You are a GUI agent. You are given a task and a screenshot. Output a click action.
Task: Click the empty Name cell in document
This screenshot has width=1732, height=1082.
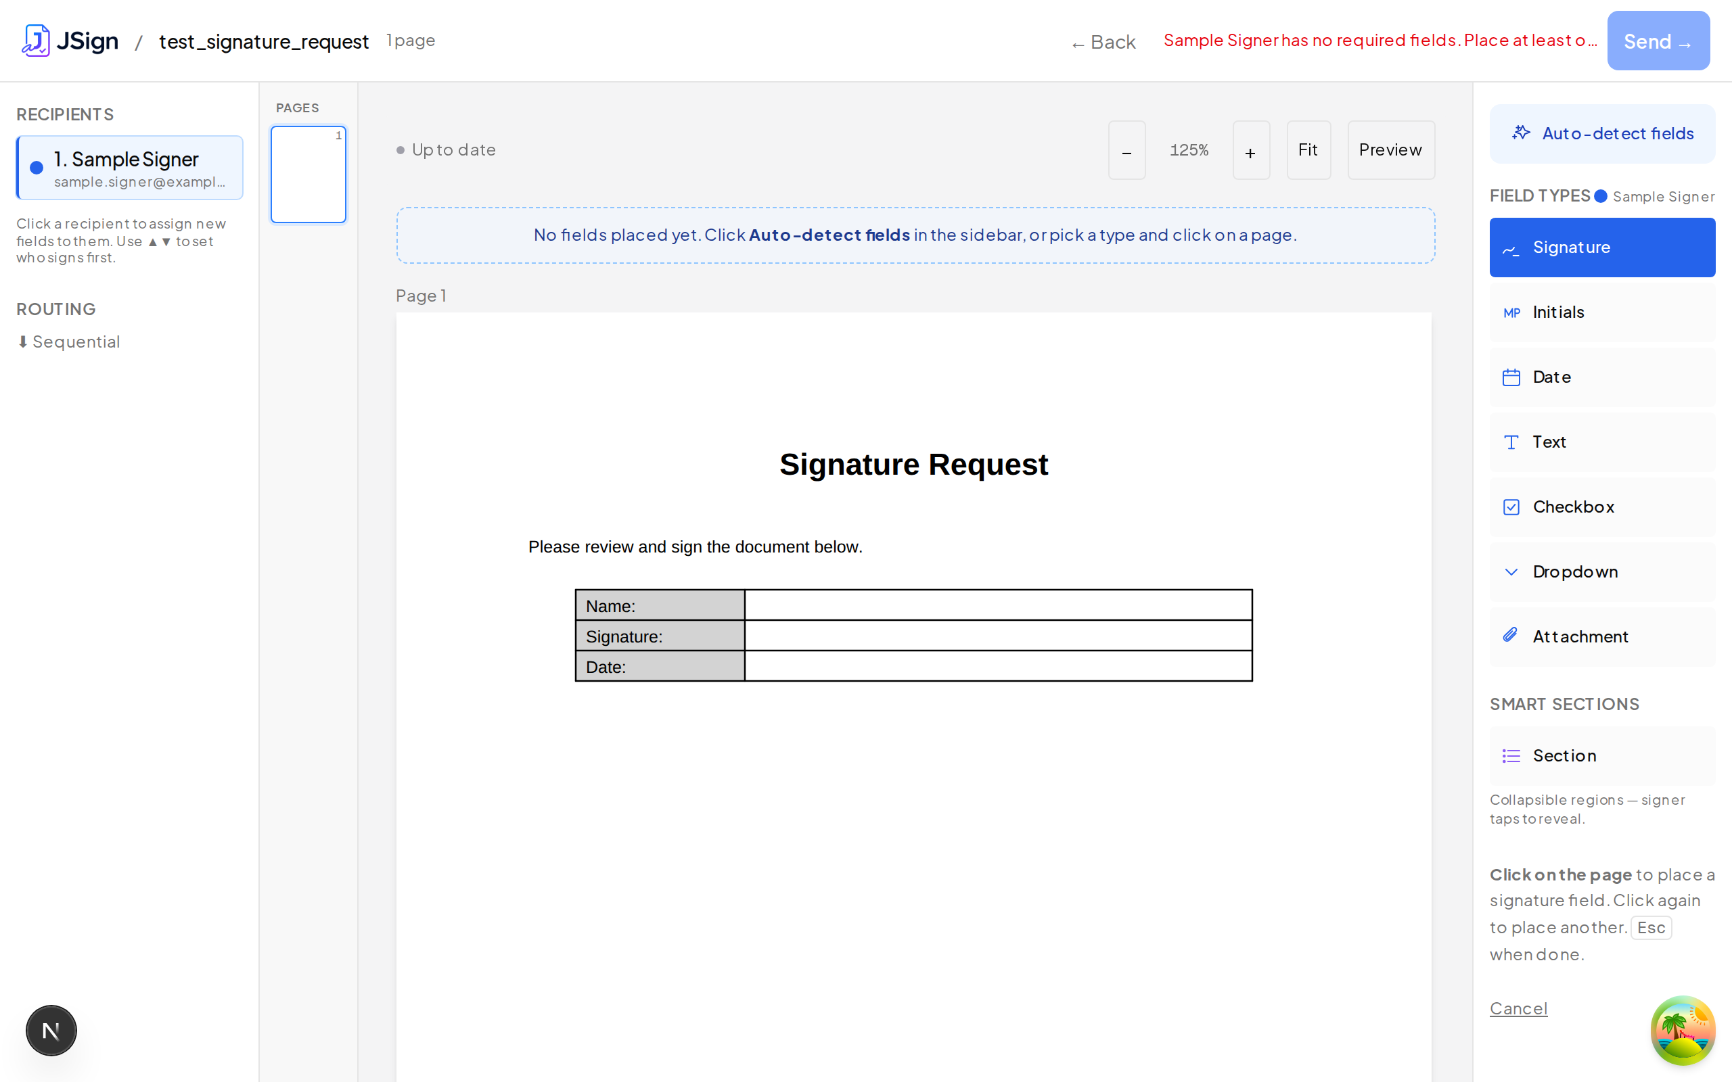point(998,605)
